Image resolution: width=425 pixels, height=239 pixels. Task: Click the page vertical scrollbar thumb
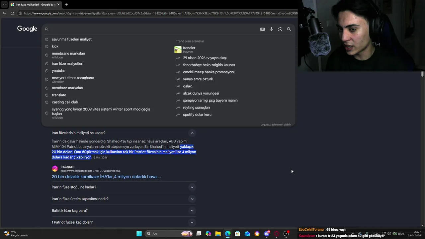(422, 74)
